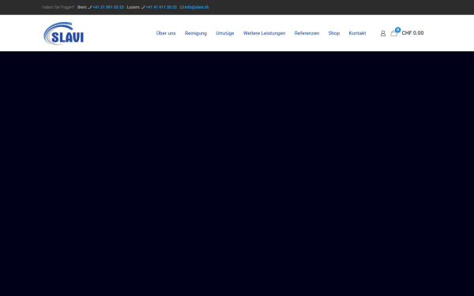Viewport: 474px width, 296px height.
Task: Expand the Umzüge menu
Action: click(x=225, y=33)
